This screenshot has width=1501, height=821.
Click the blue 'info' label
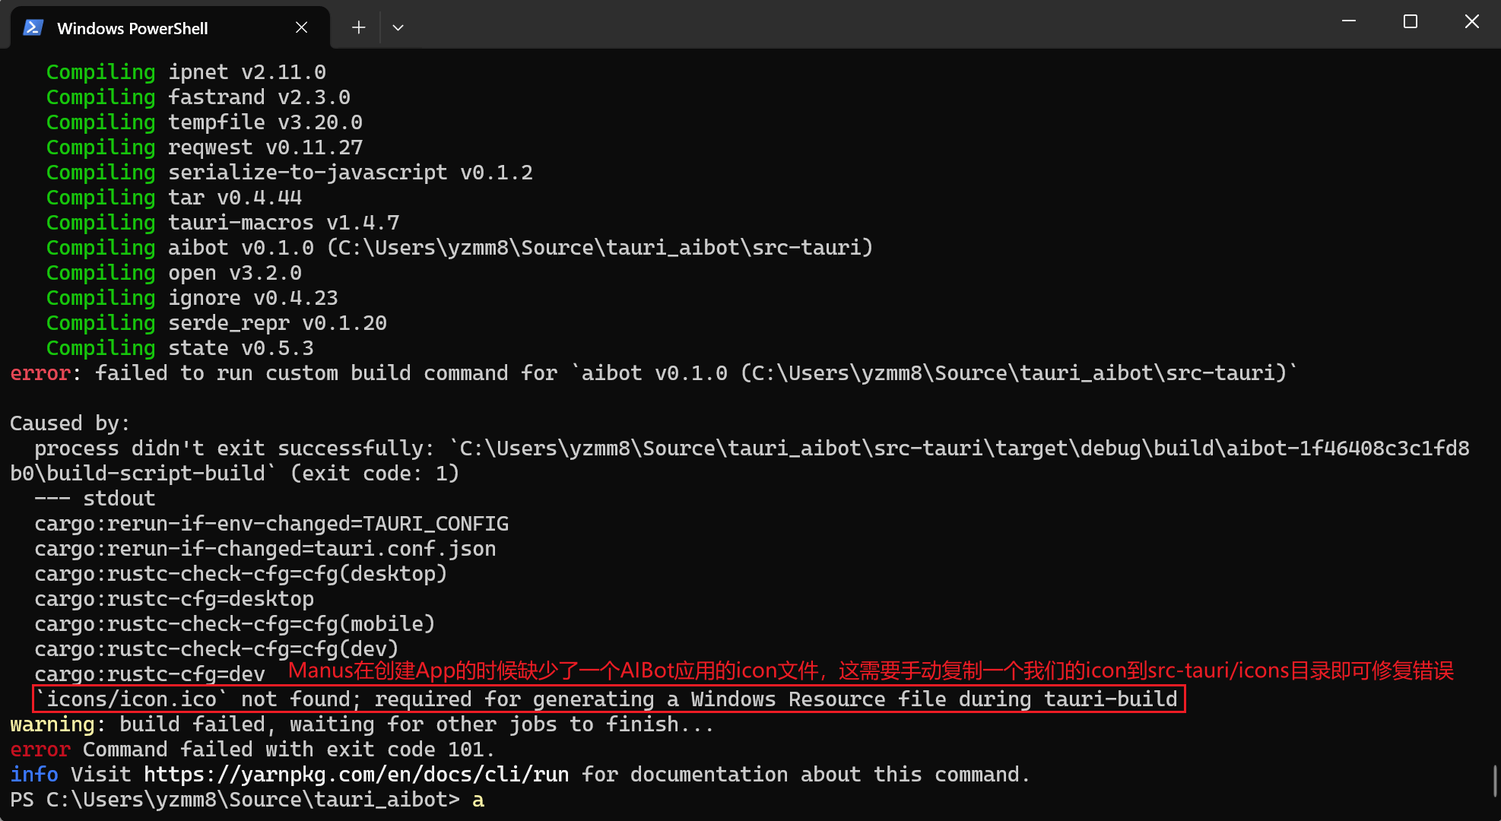coord(34,775)
